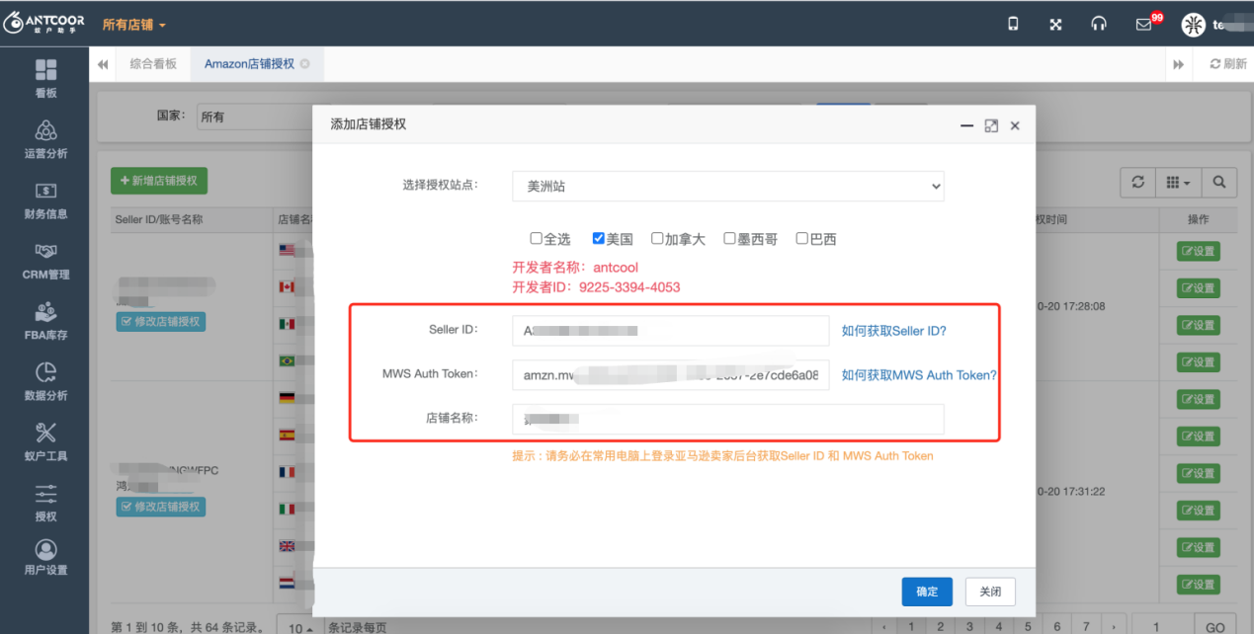Open 数据分析 in the sidebar
The height and width of the screenshot is (634, 1254).
(45, 382)
